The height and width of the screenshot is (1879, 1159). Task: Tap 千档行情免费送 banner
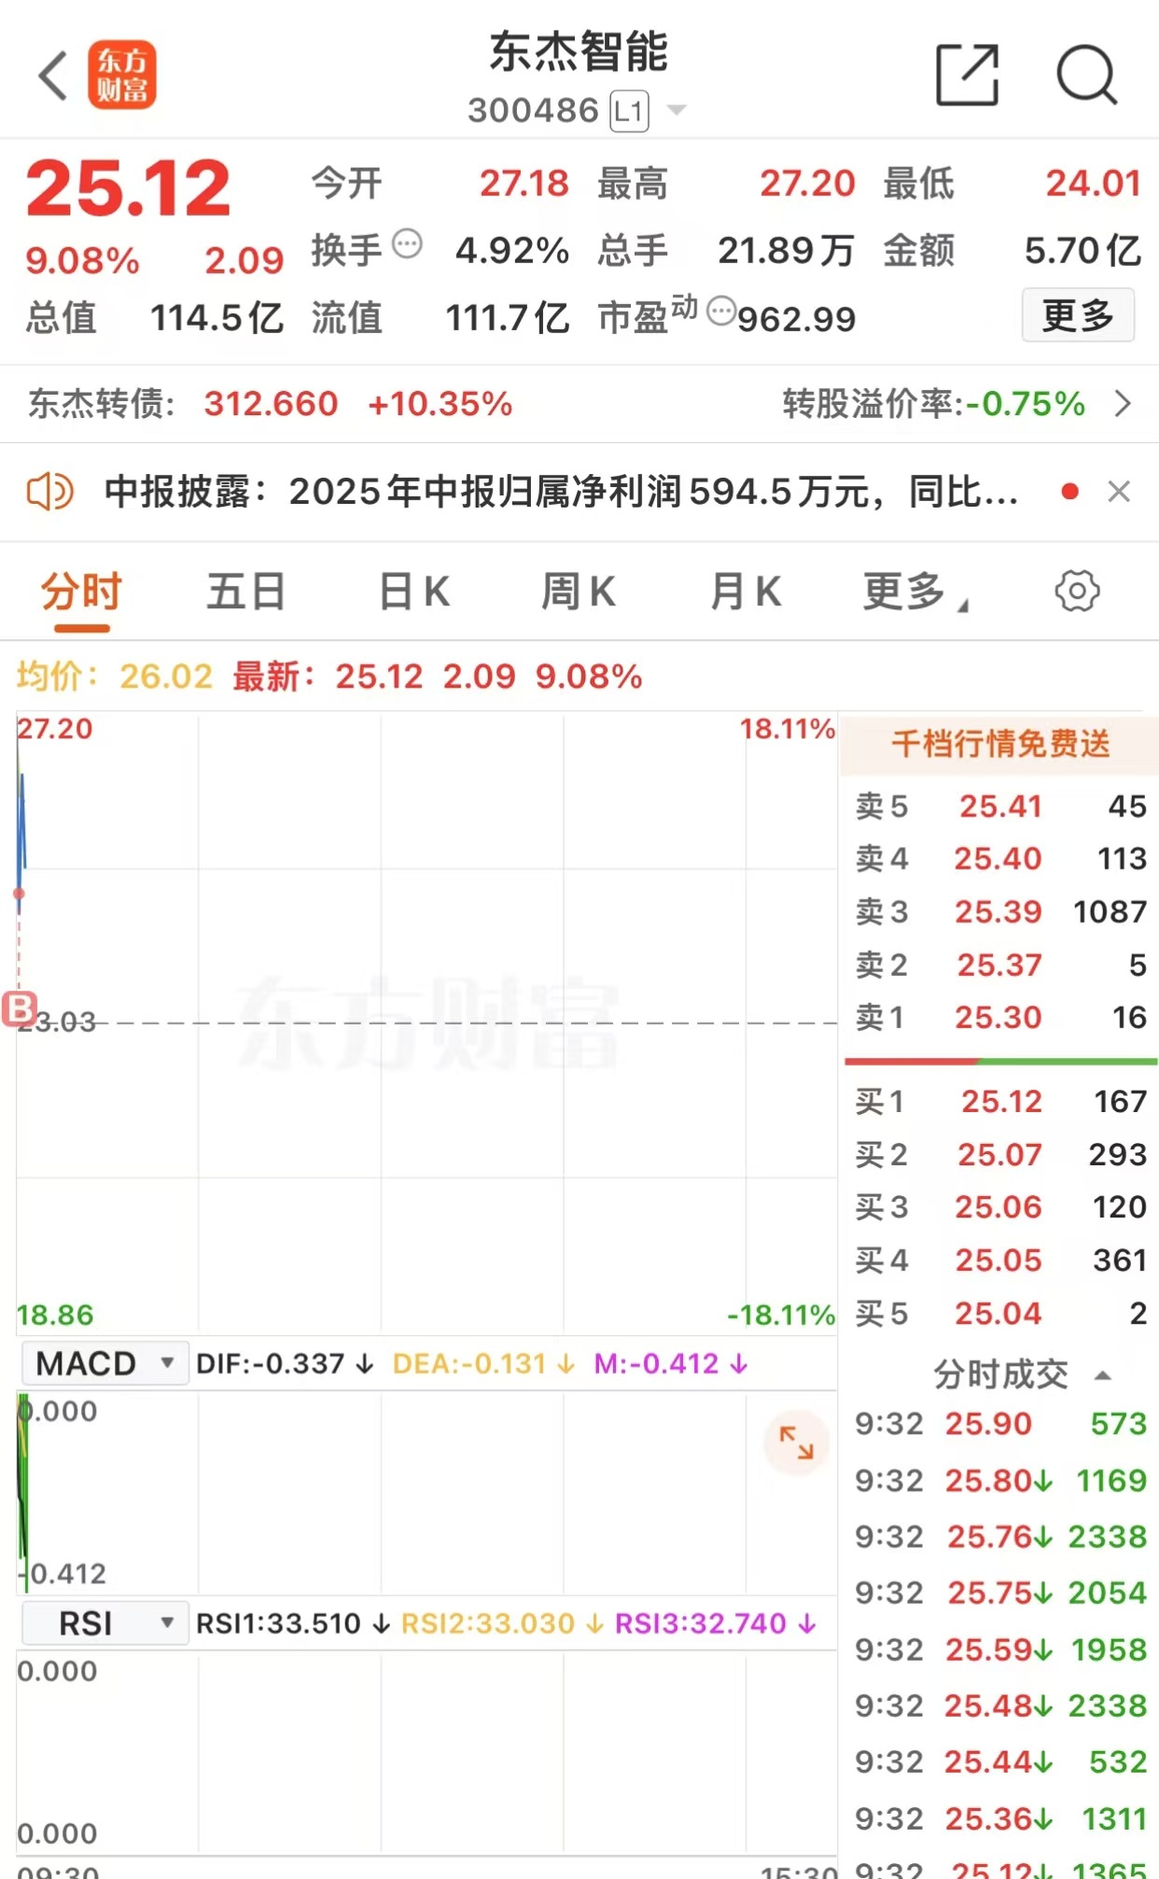point(999,745)
